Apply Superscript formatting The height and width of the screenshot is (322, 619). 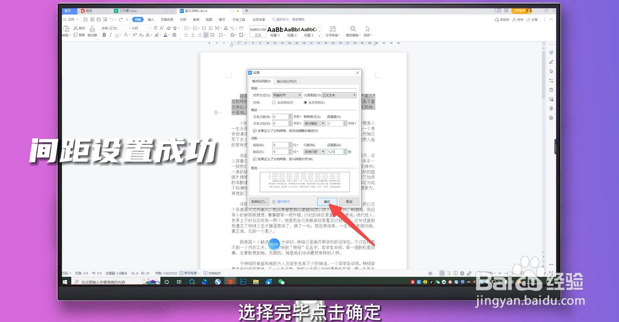click(135, 35)
